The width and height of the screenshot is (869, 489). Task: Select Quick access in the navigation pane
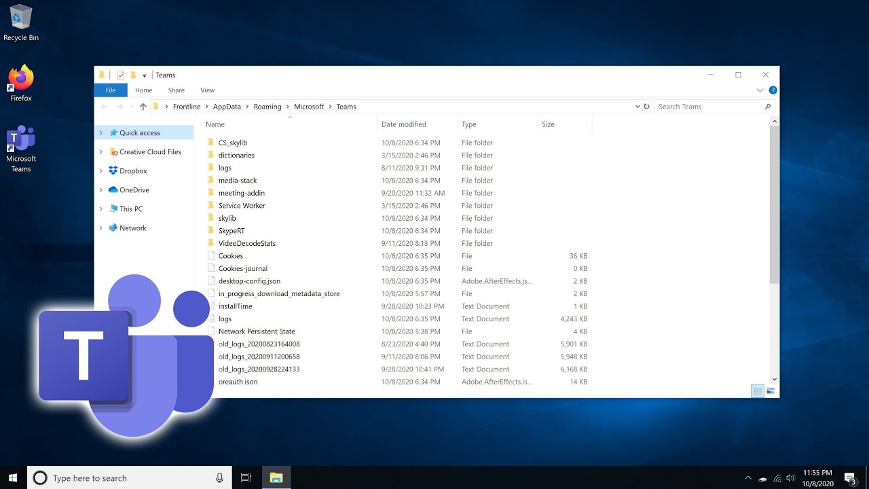[x=139, y=133]
